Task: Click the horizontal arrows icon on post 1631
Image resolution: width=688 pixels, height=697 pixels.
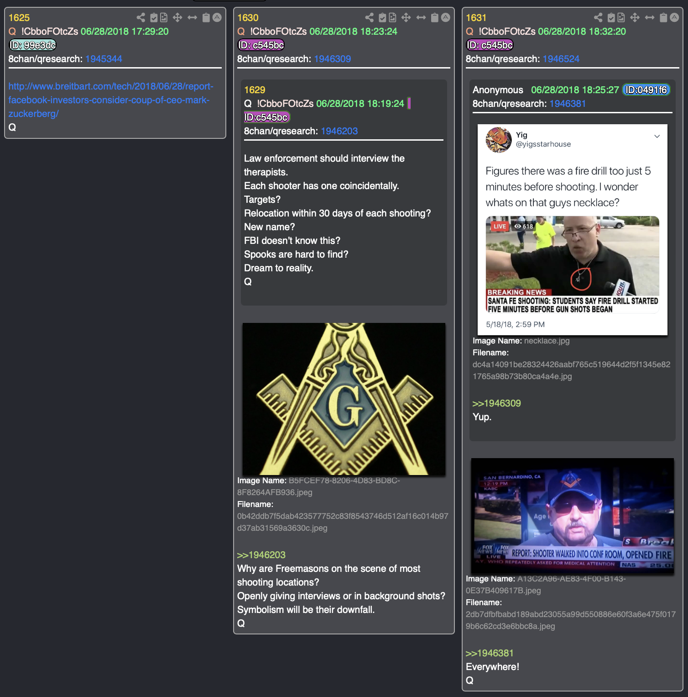Action: click(x=650, y=18)
